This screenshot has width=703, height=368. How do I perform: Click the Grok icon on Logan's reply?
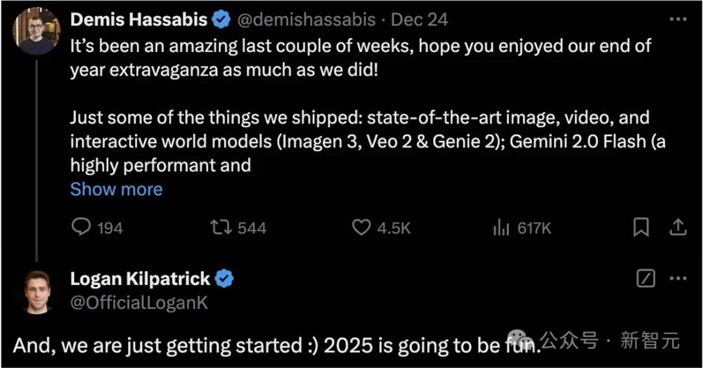tap(645, 279)
